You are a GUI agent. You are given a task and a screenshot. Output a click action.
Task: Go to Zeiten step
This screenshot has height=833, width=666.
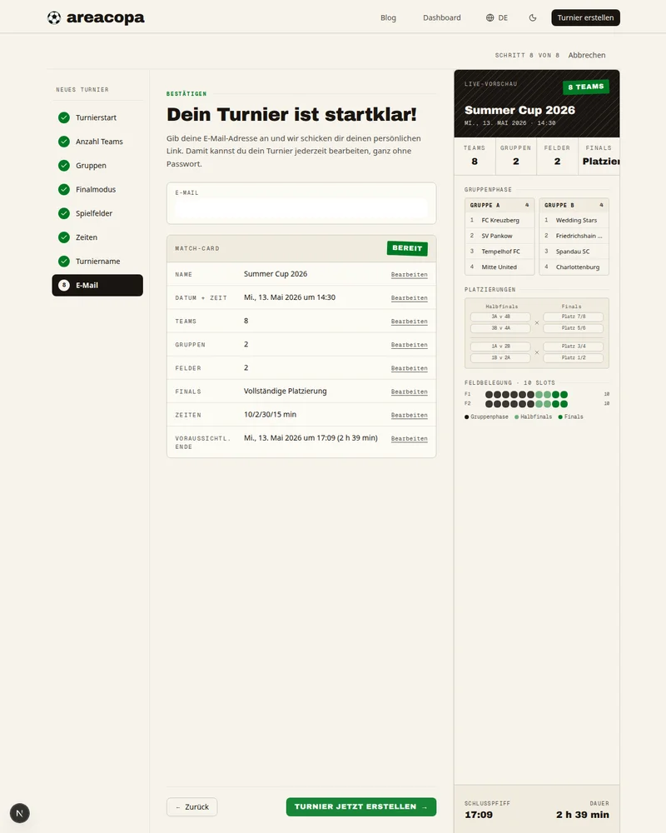coord(97,237)
